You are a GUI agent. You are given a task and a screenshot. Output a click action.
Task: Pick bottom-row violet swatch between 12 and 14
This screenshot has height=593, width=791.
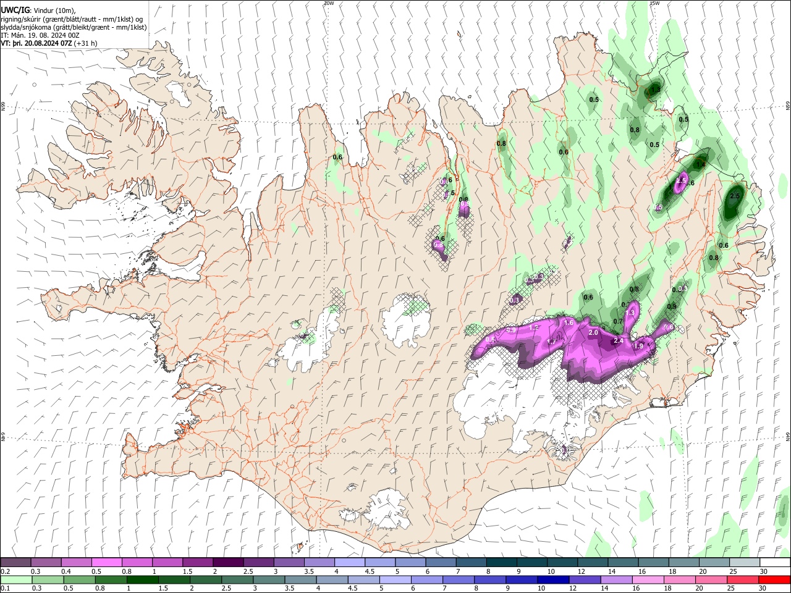585,579
